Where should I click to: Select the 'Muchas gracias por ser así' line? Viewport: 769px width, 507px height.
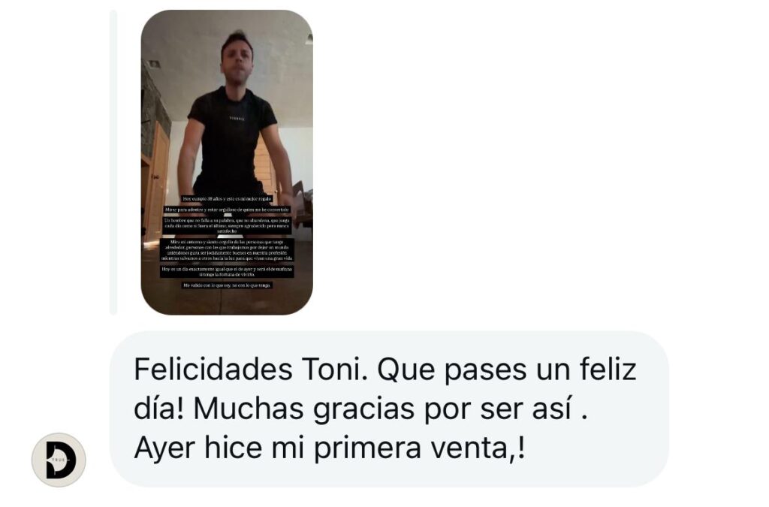click(x=382, y=409)
